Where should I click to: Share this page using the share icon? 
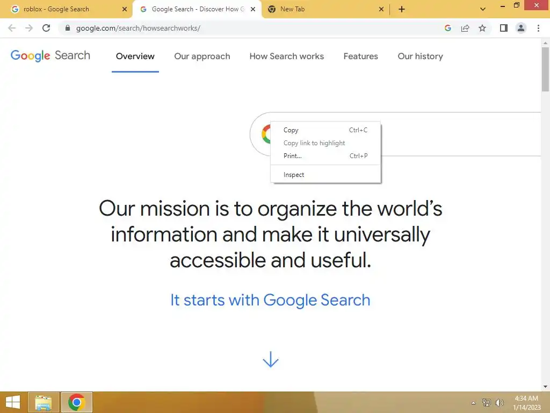pos(465,28)
